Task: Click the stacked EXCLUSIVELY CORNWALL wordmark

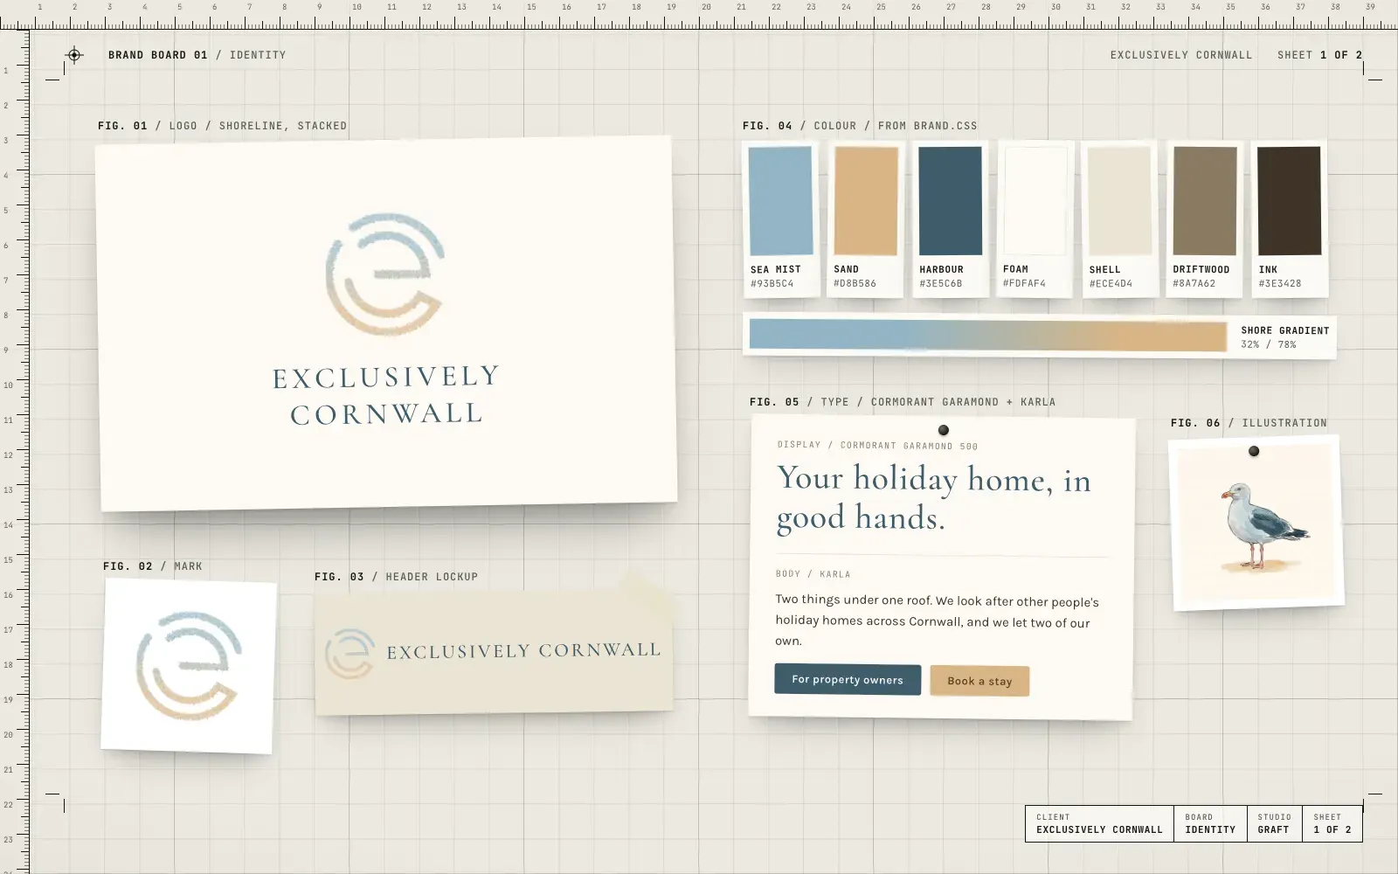Action: (x=386, y=395)
